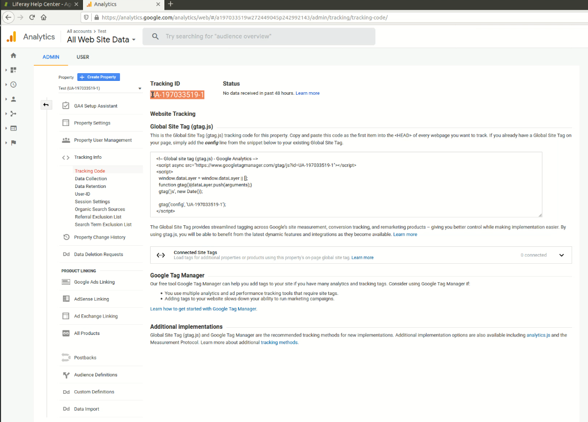588x422 pixels.
Task: Expand Behavior sidebar arrow
Action: [x=6, y=128]
